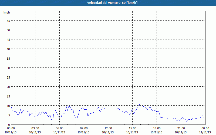This screenshot has width=216, height=135.
Task: Click the 09:00 time label
Action: 84,129
